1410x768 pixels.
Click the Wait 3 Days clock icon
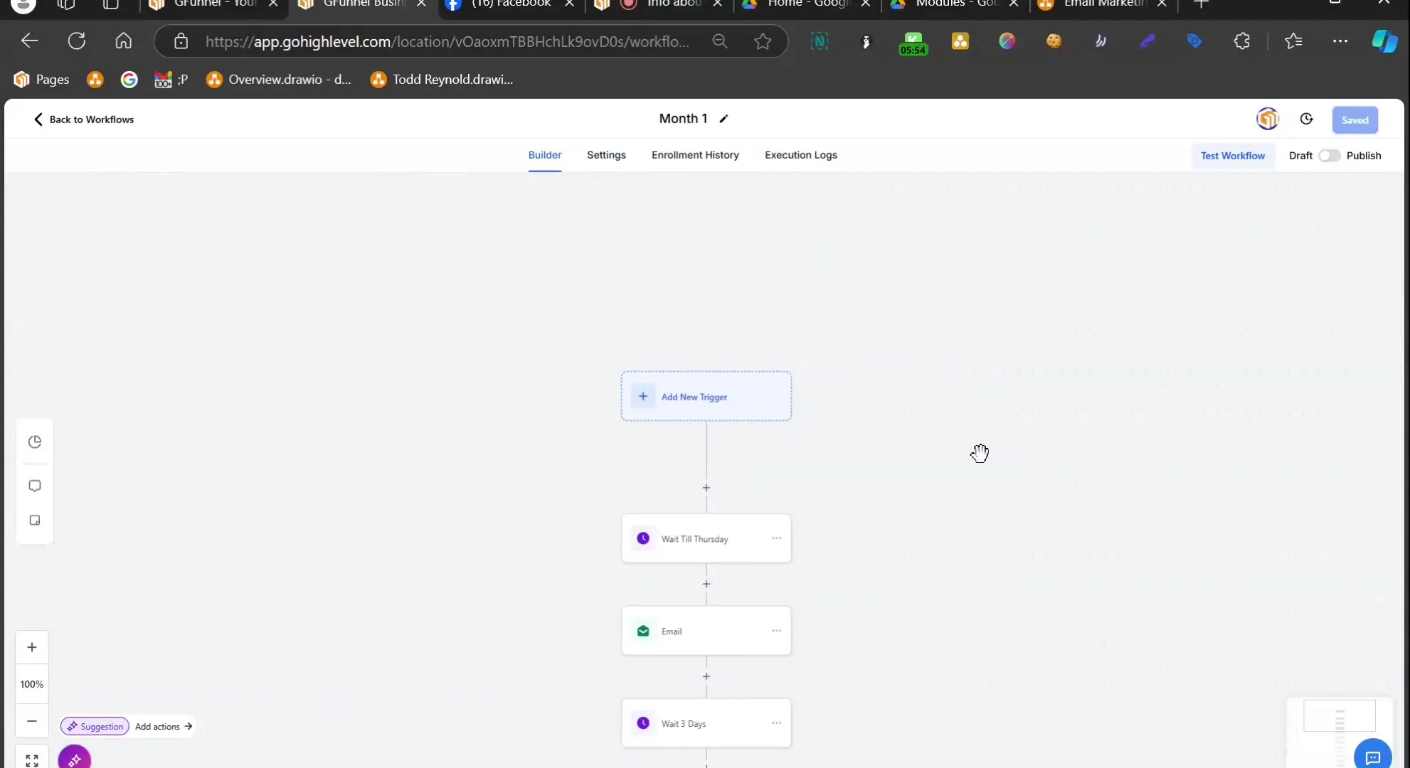coord(642,723)
